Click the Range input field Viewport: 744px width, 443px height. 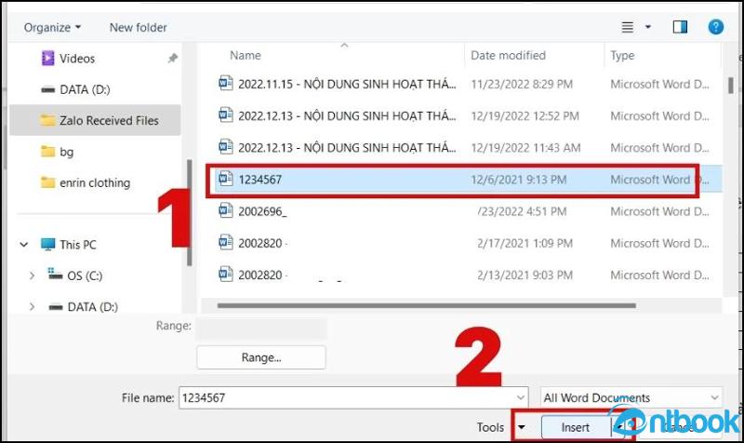click(x=261, y=329)
